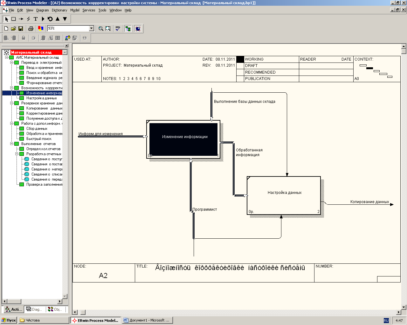Open the Help menu
The width and height of the screenshot is (407, 325).
click(x=128, y=10)
